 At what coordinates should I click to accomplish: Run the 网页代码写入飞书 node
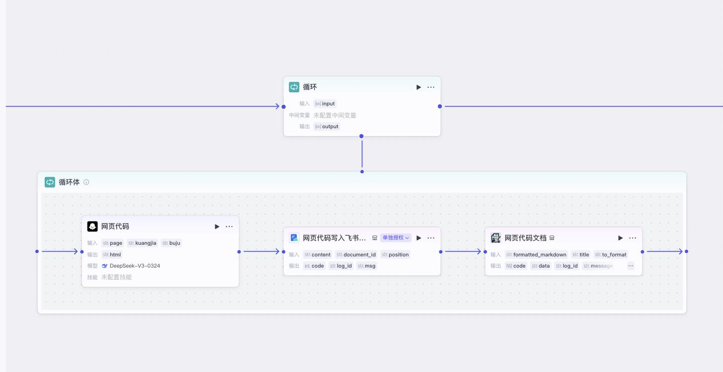(419, 238)
